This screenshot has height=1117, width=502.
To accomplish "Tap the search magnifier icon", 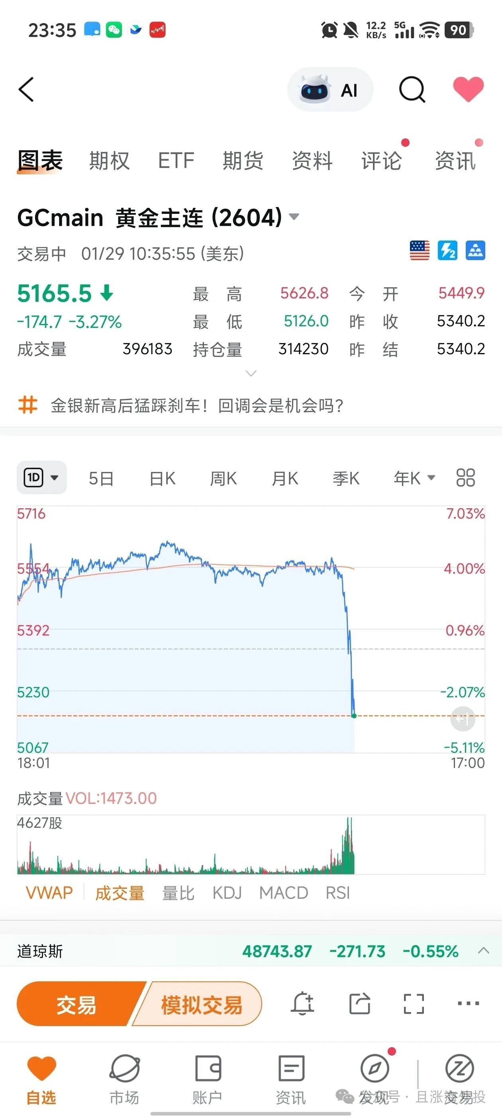I will 412,90.
